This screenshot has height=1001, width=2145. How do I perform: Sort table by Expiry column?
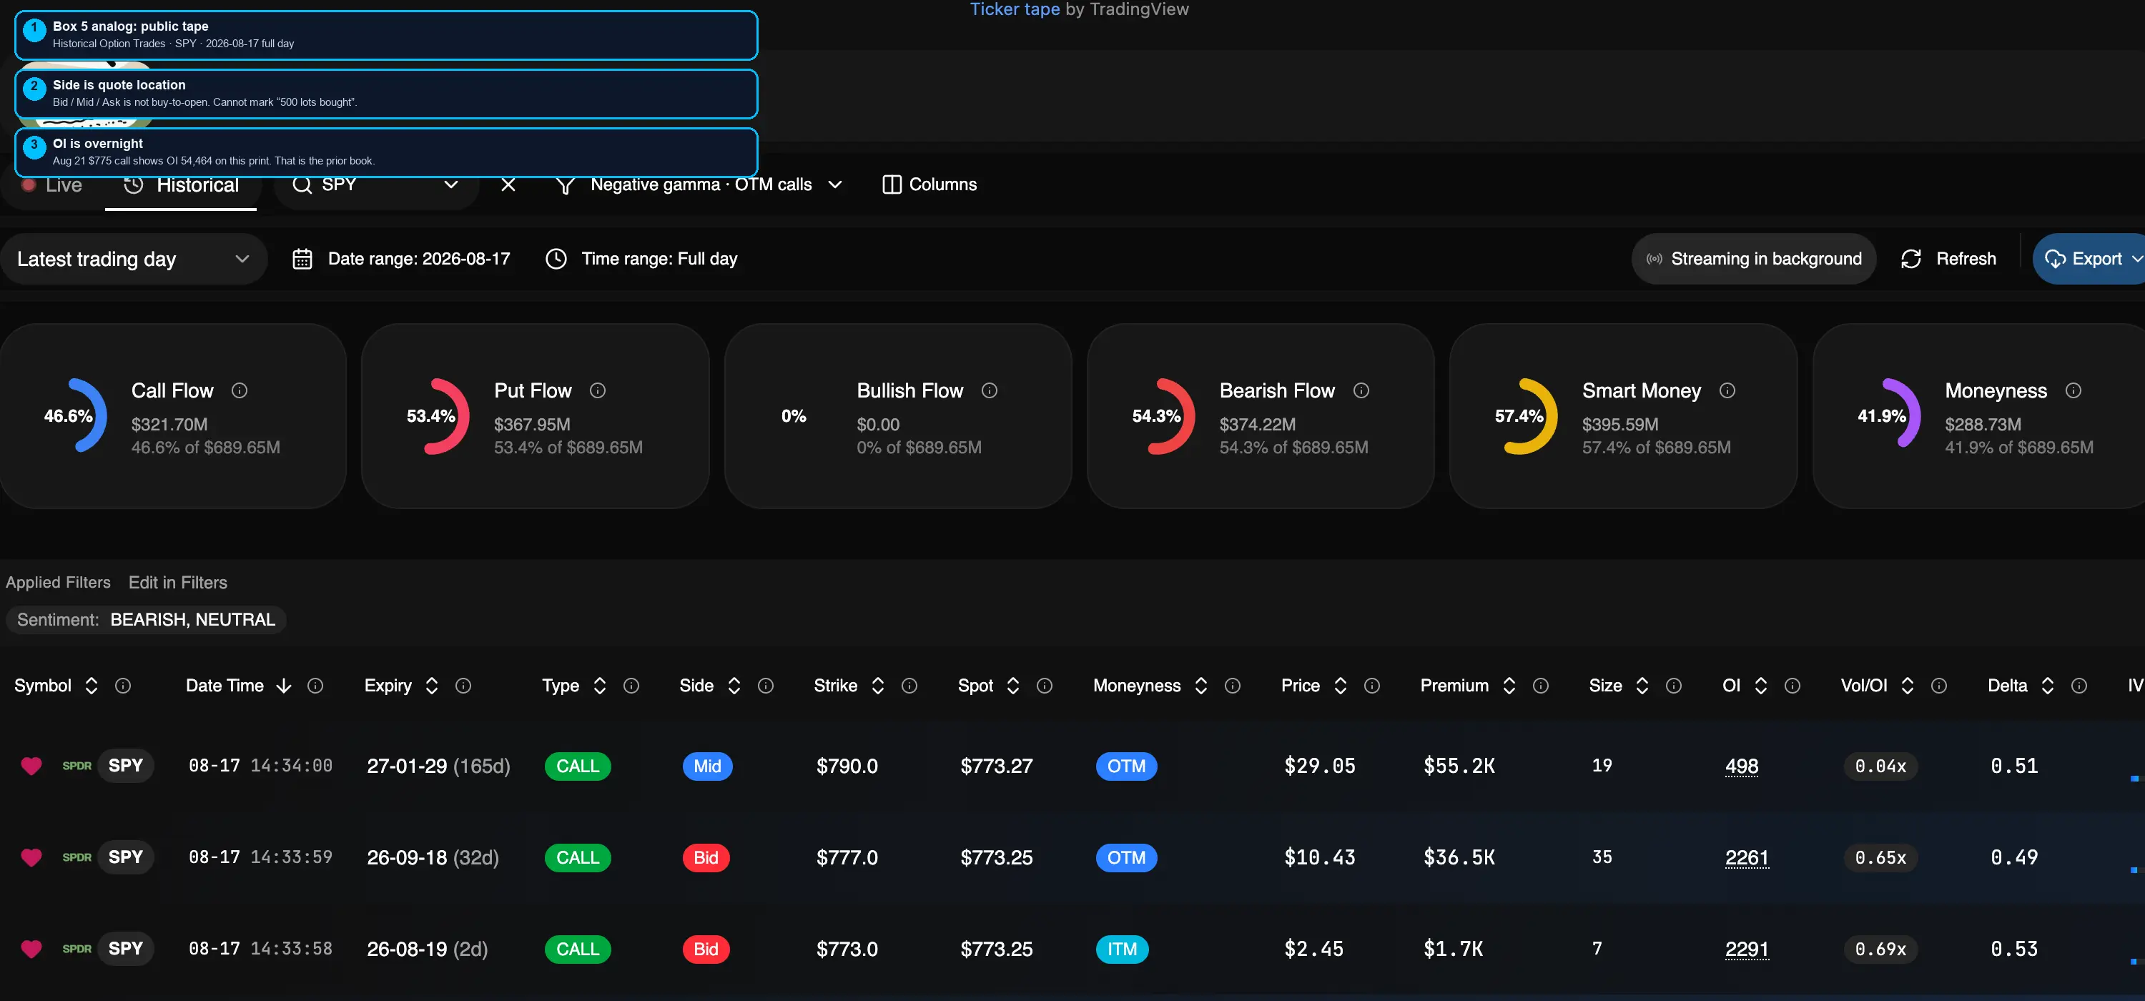coord(431,686)
